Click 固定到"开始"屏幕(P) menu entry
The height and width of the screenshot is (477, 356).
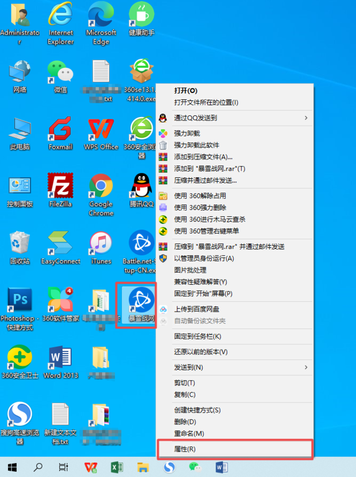pos(234,293)
